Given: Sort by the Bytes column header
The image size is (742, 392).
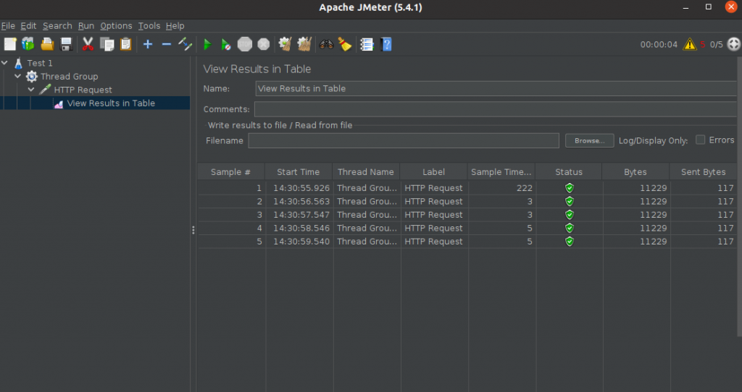Looking at the screenshot, I should [635, 172].
